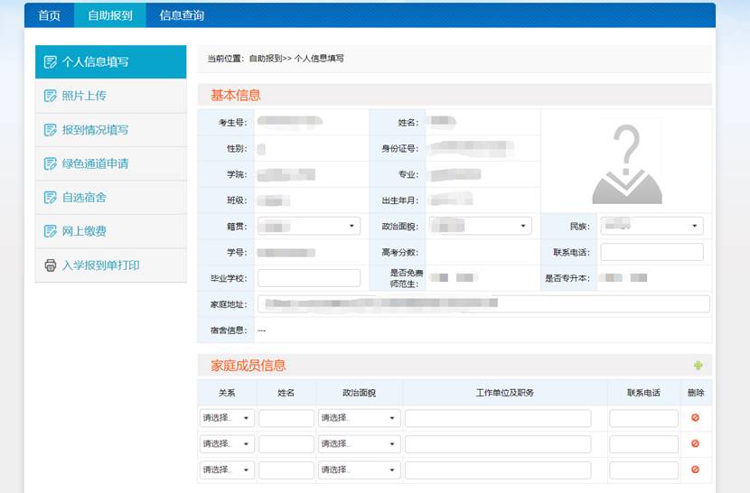Click the edit icon beside 网上缴费
Image resolution: width=750 pixels, height=493 pixels.
(x=51, y=231)
